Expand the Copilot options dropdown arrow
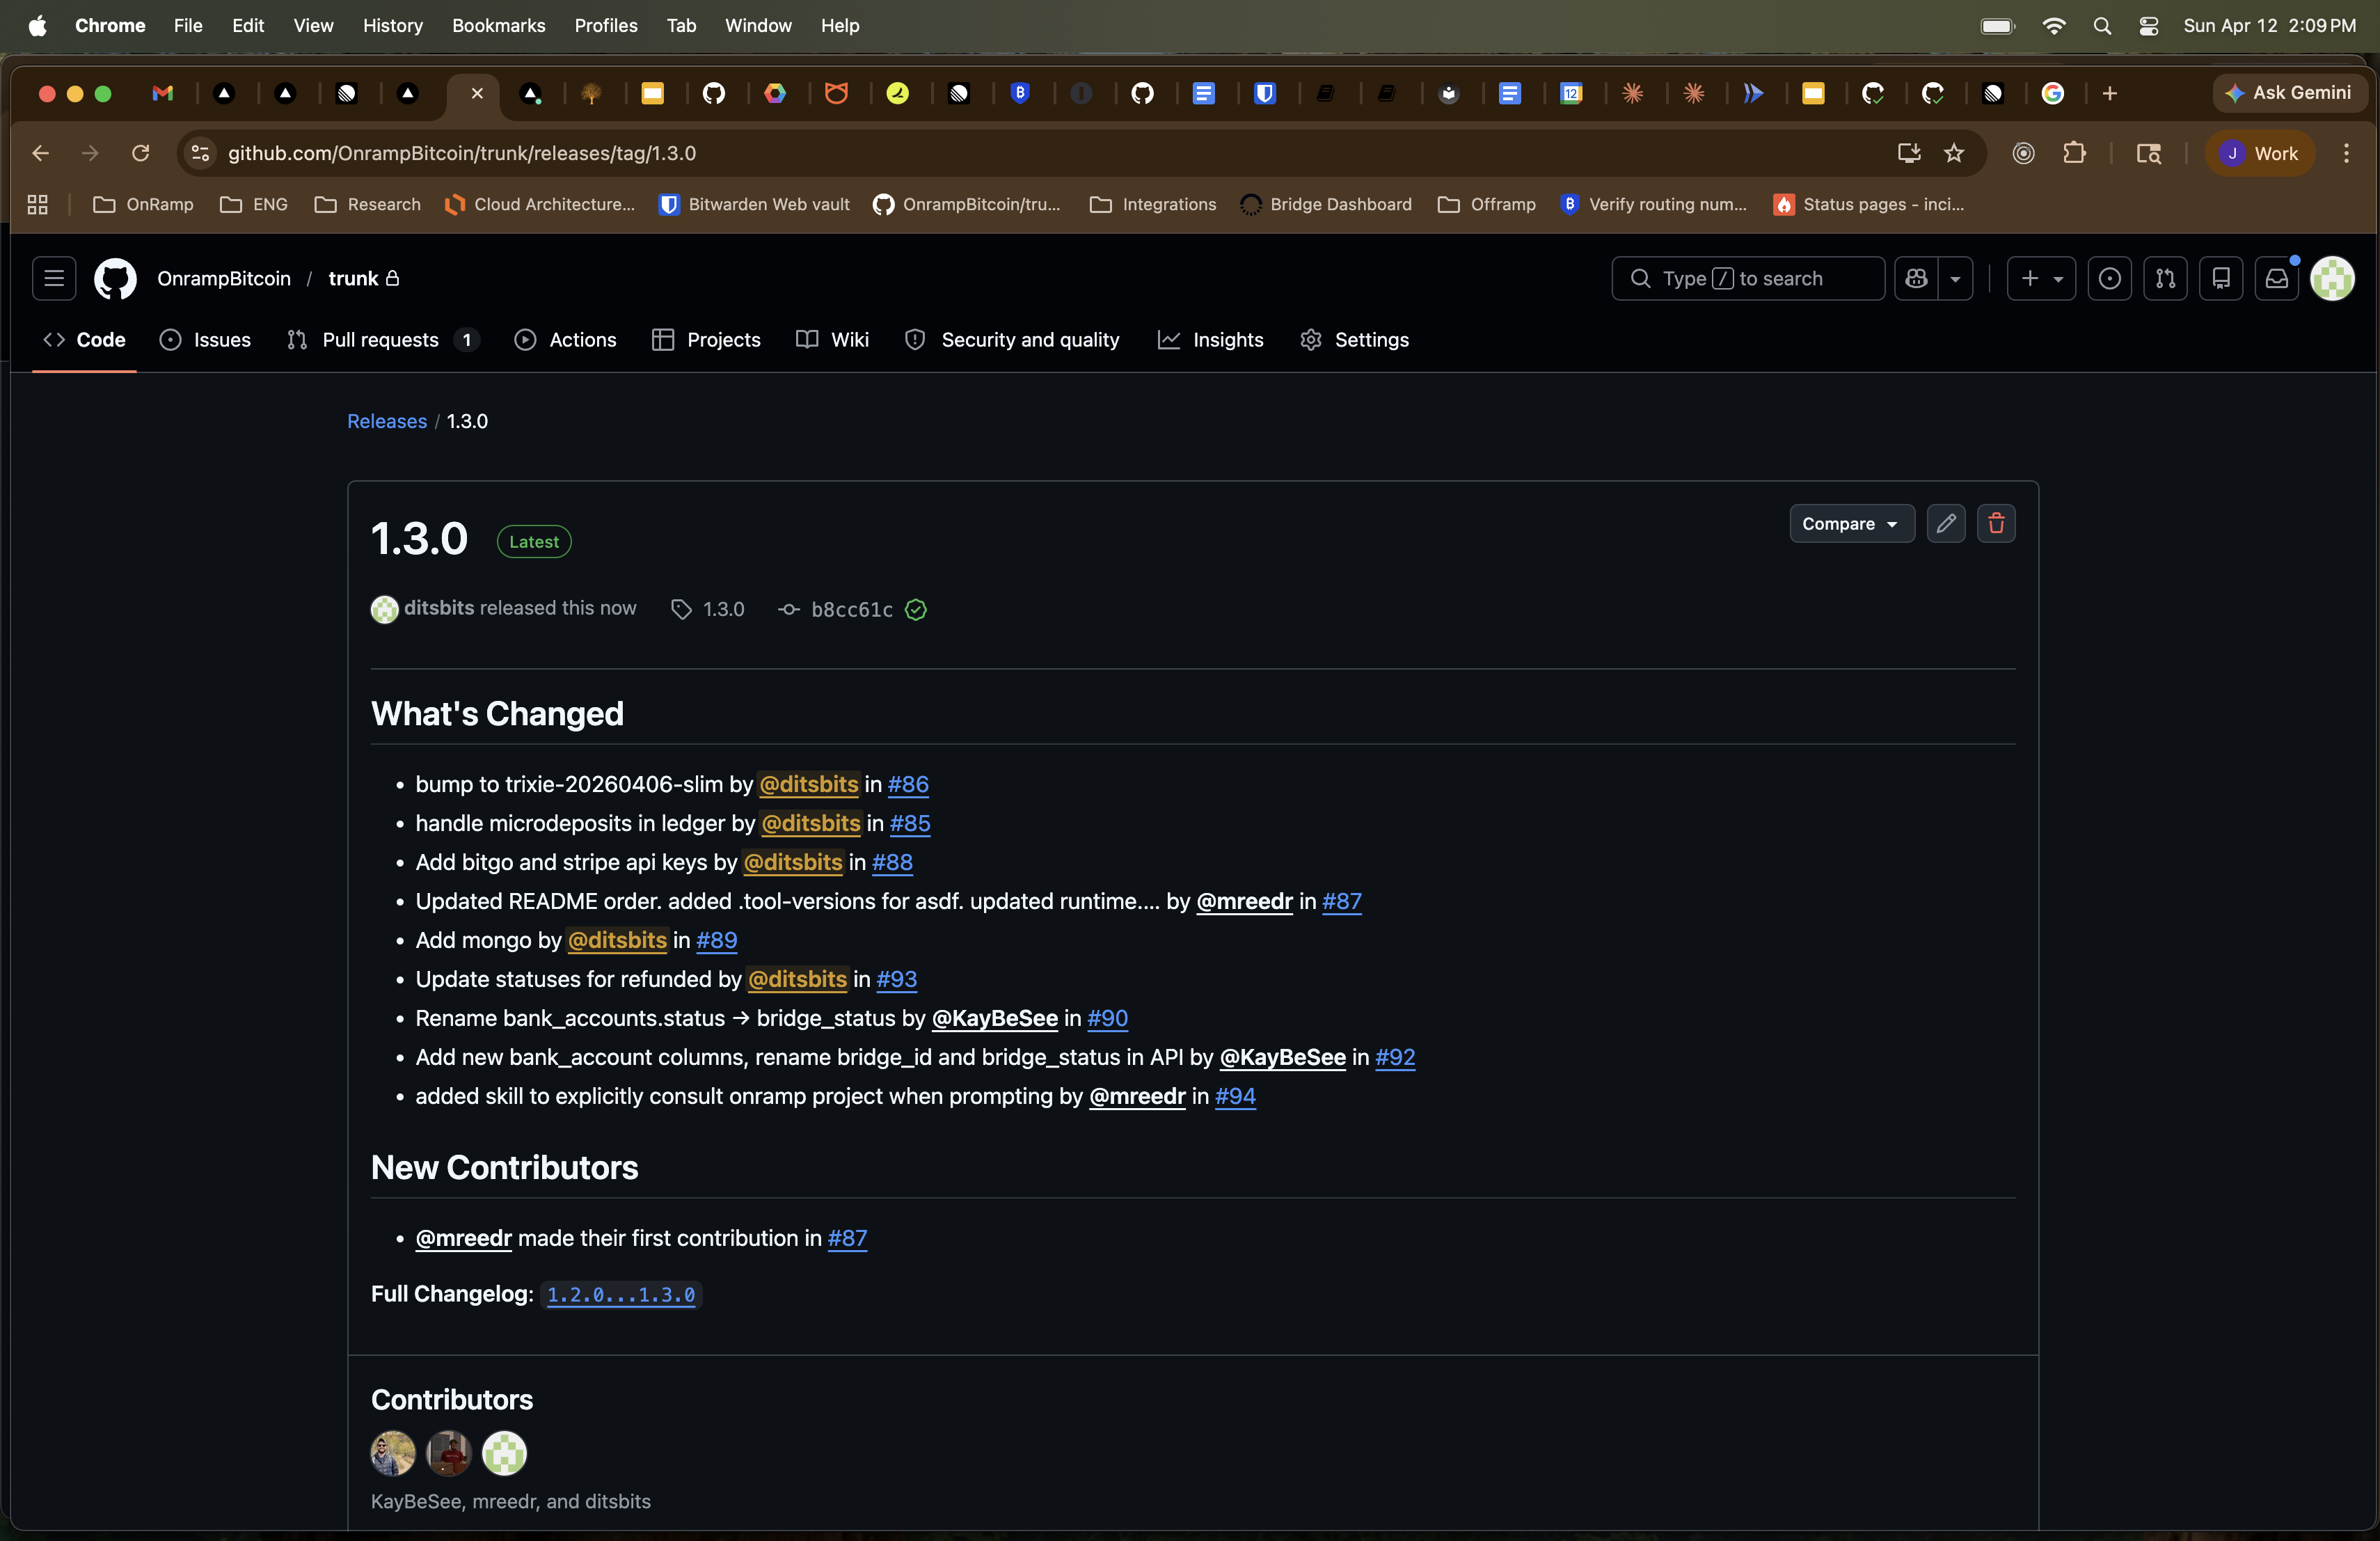 1954,278
